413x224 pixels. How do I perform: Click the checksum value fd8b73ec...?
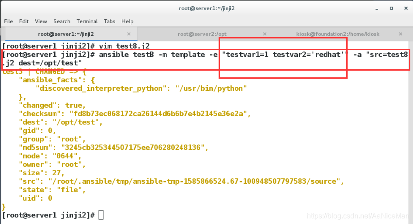pos(158,114)
